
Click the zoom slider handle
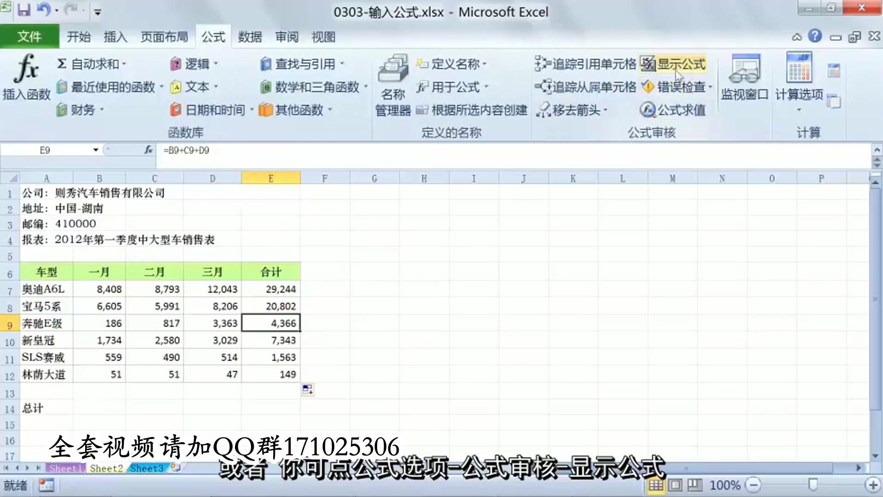[813, 485]
